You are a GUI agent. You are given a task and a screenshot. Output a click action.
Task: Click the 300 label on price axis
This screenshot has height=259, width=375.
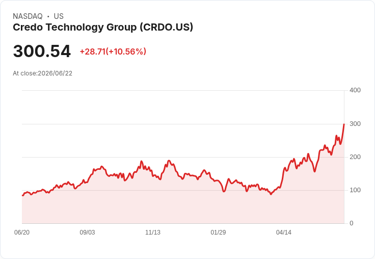click(x=355, y=124)
